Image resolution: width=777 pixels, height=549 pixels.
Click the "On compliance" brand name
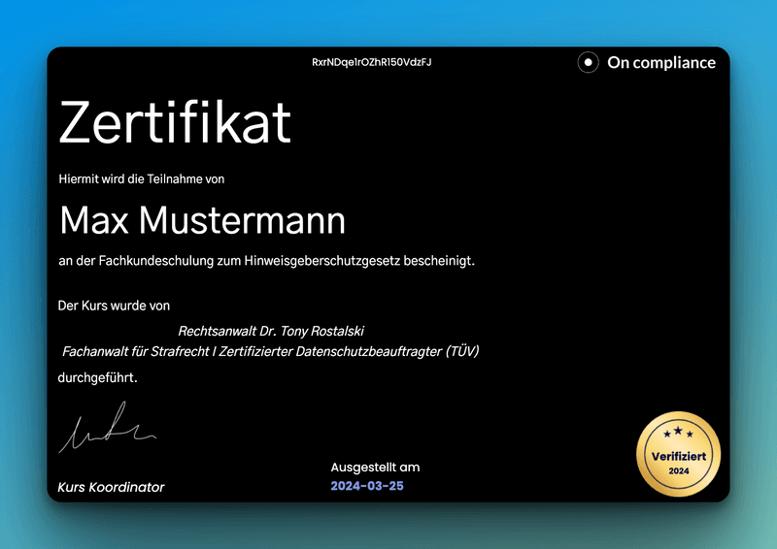(x=660, y=62)
